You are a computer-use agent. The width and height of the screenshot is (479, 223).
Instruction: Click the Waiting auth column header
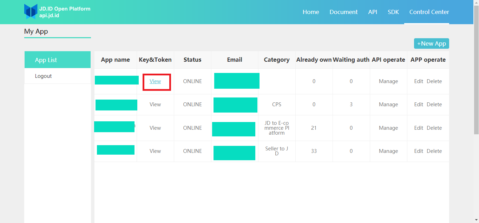click(x=351, y=60)
